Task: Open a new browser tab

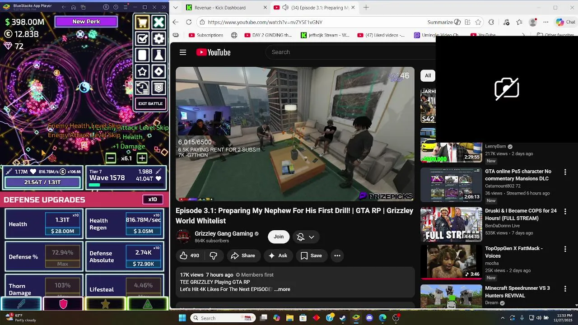Action: coord(366,8)
